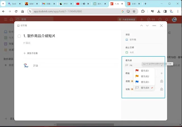Close the task detail dialog
182x127 pixels.
pyautogui.click(x=161, y=26)
